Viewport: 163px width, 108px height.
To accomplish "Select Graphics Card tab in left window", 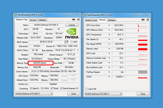I will tap(22, 20).
